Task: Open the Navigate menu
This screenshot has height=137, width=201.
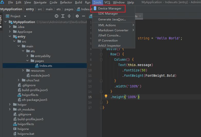Action: coord(40,2)
